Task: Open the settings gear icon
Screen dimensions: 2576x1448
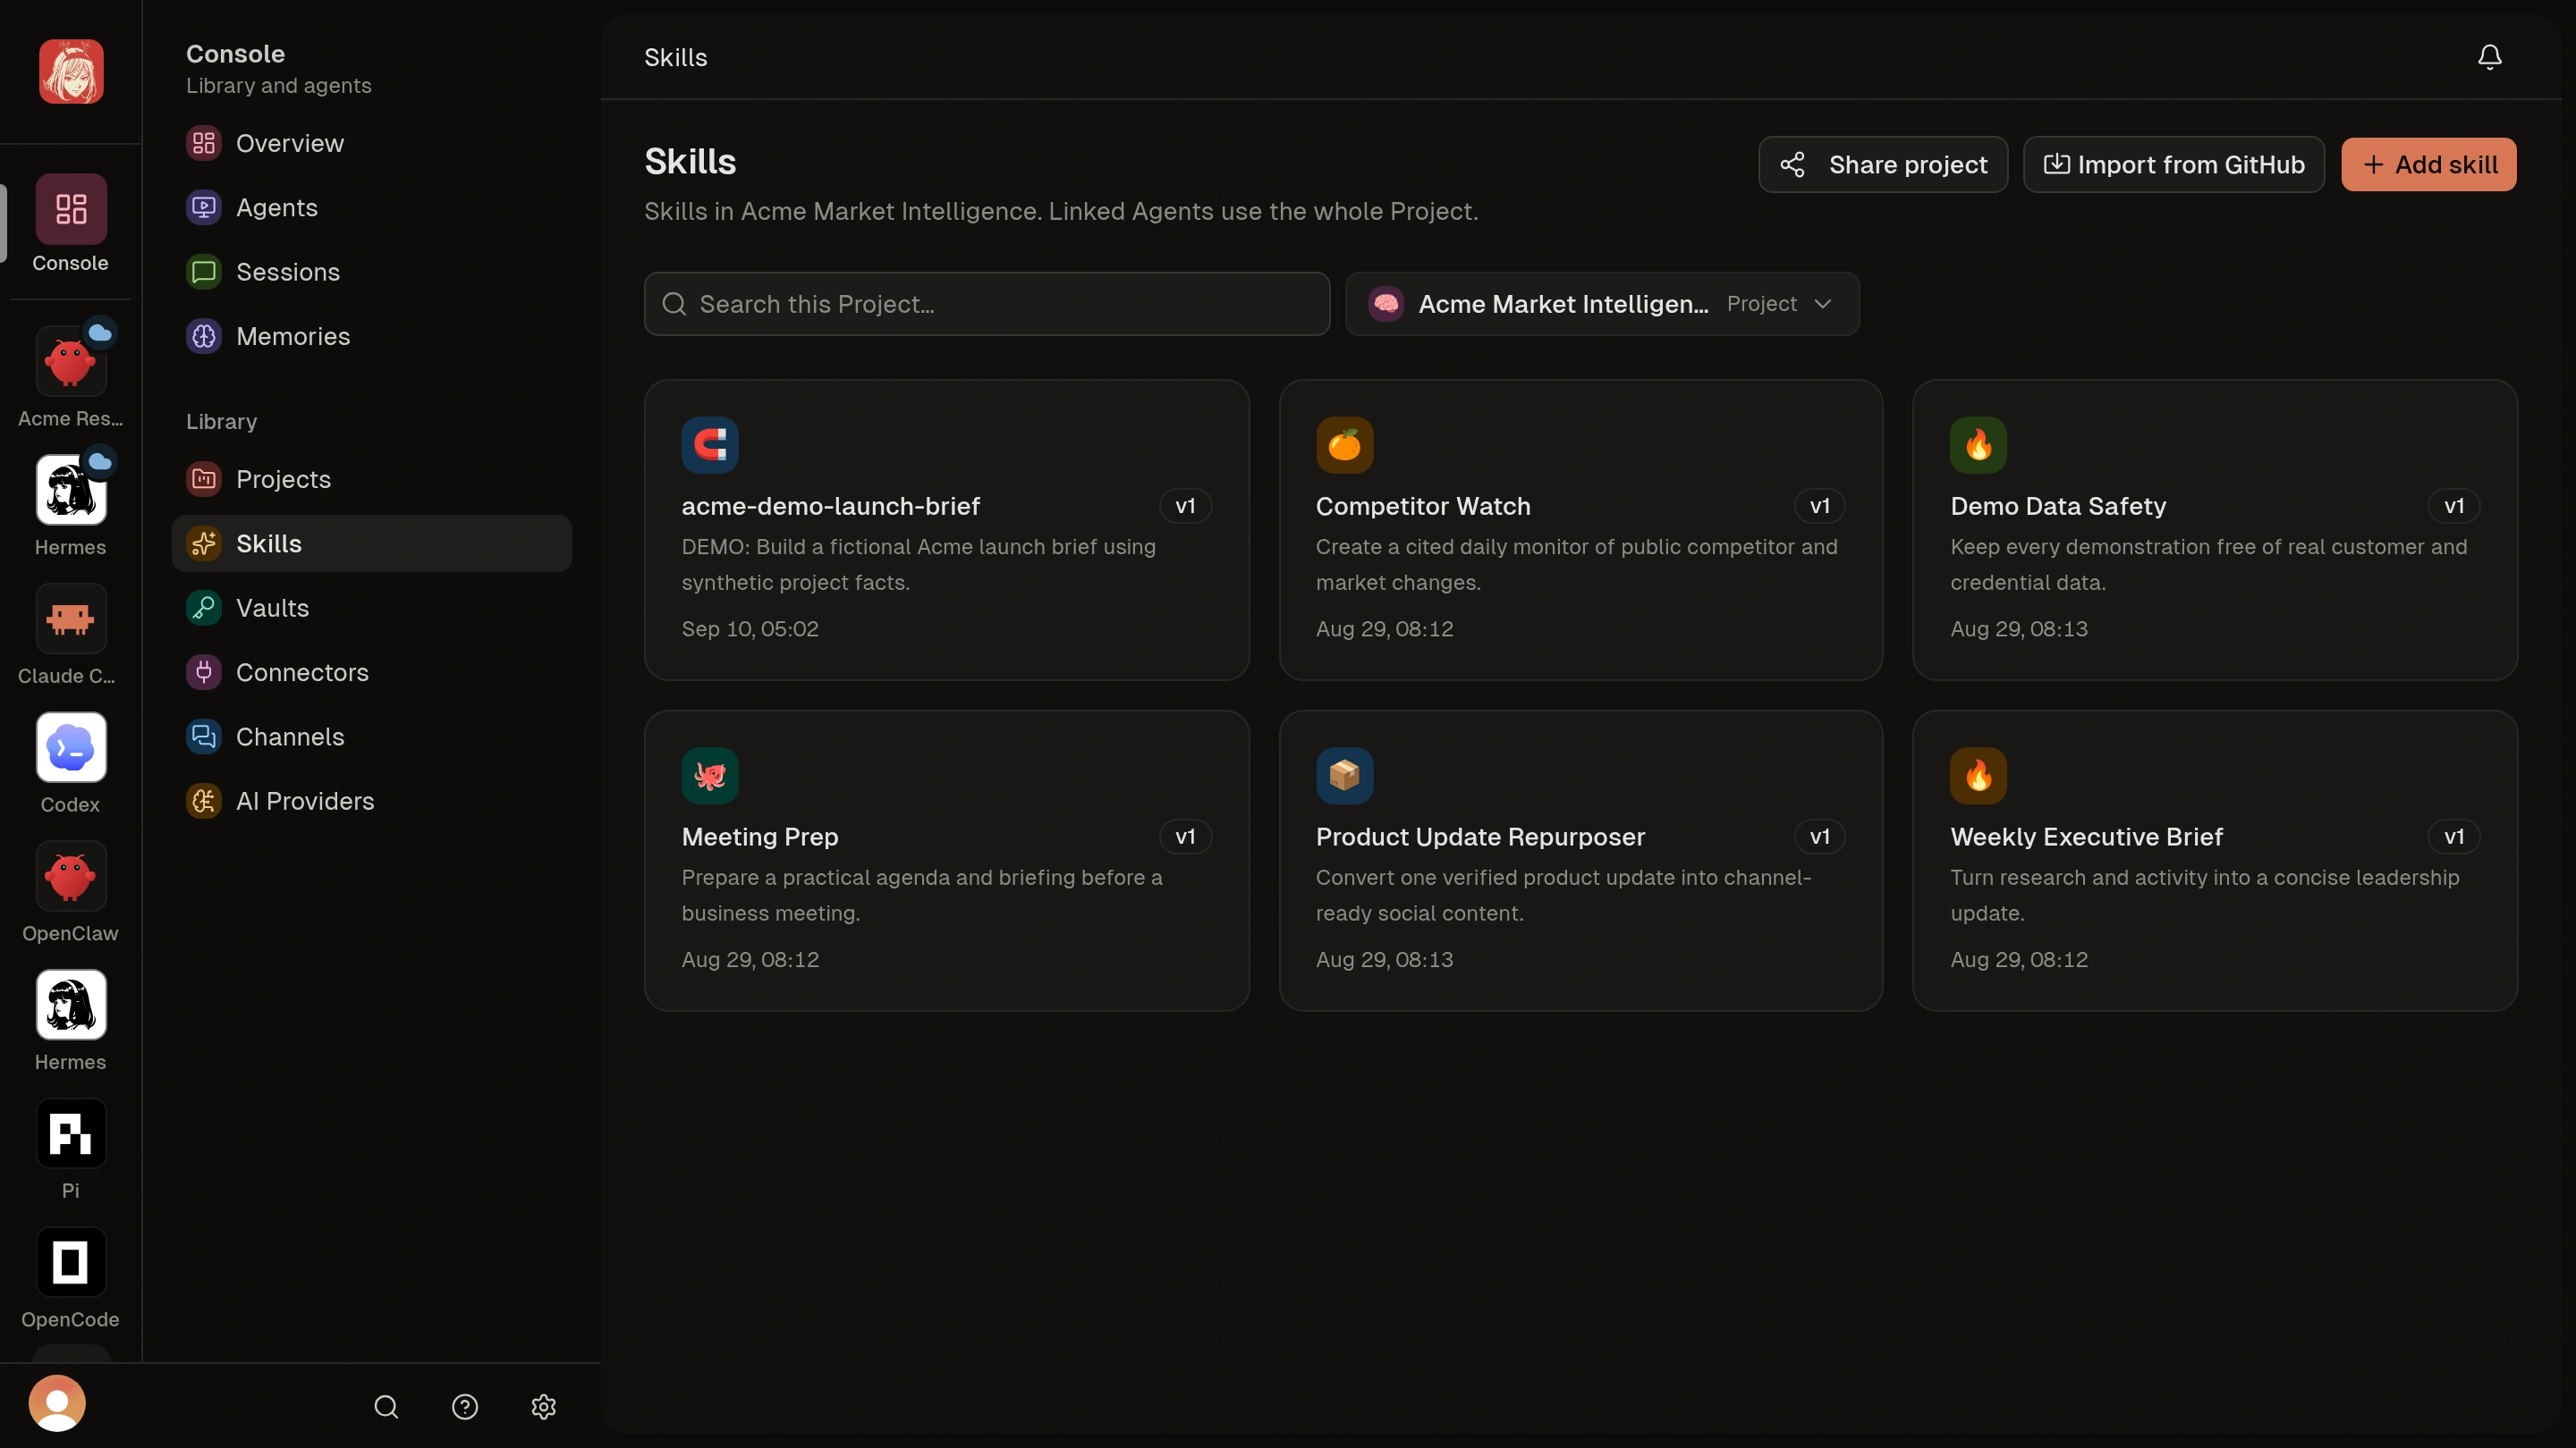Action: [x=543, y=1407]
